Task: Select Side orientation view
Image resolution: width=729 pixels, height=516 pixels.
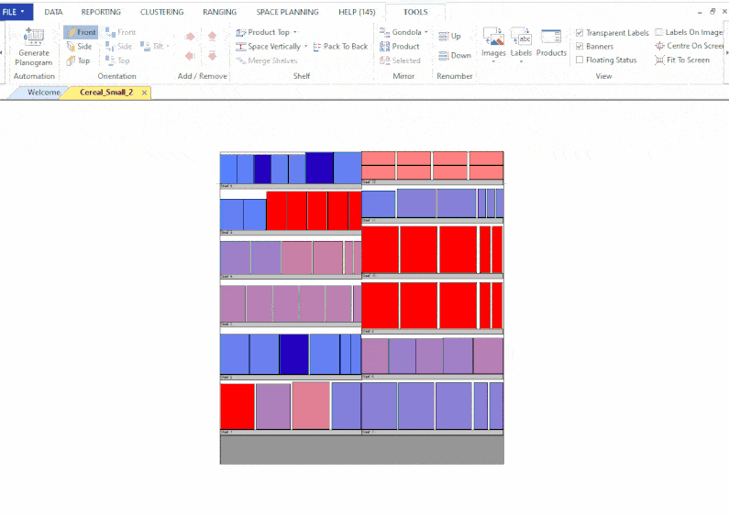Action: tap(79, 47)
